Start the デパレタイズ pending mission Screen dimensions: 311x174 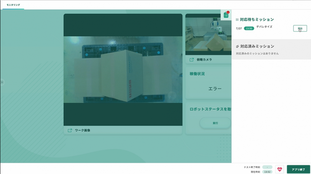(x=300, y=28)
